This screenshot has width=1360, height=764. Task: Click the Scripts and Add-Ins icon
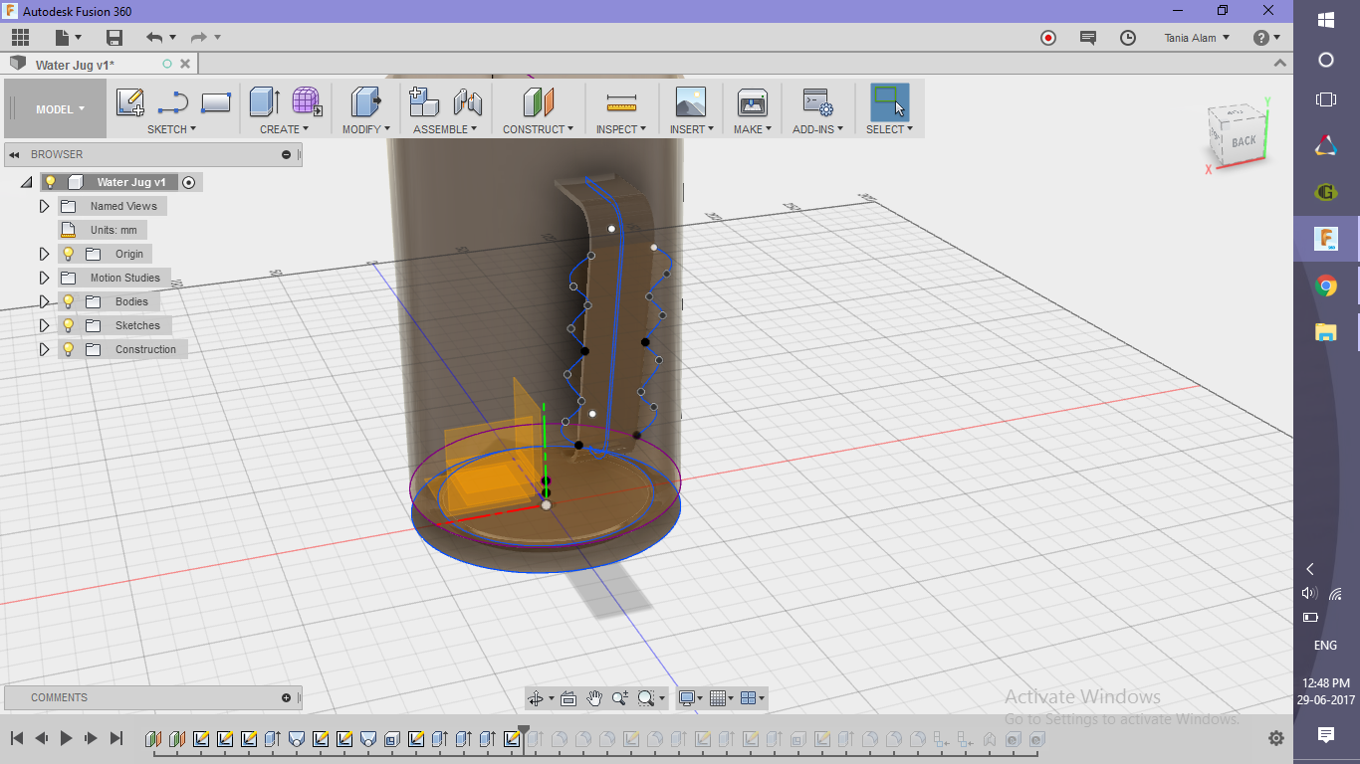coord(817,102)
